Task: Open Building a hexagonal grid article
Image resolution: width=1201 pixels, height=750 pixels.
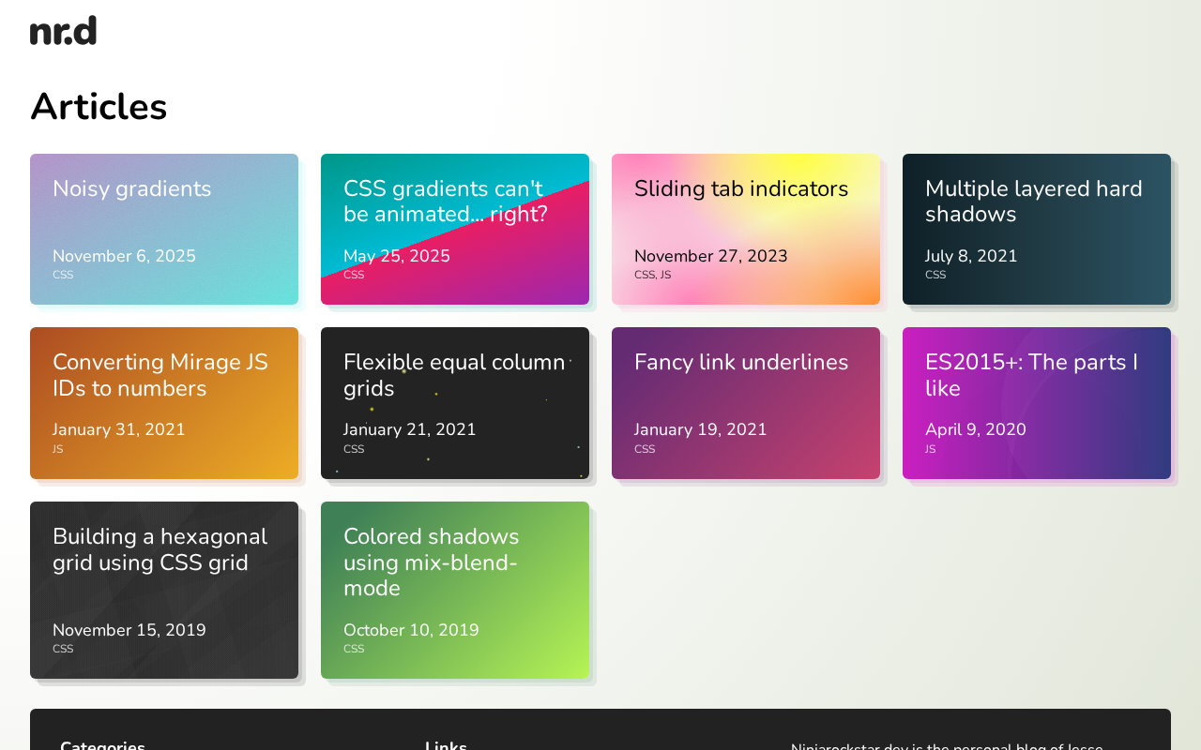Action: (x=160, y=549)
